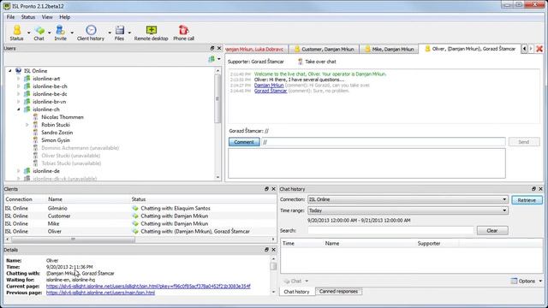Toggle the Comment button
Viewport: 548px width, 308px height.
244,142
